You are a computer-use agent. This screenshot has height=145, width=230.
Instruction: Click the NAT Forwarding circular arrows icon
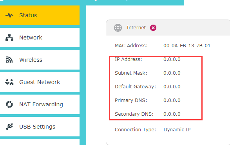click(9, 104)
